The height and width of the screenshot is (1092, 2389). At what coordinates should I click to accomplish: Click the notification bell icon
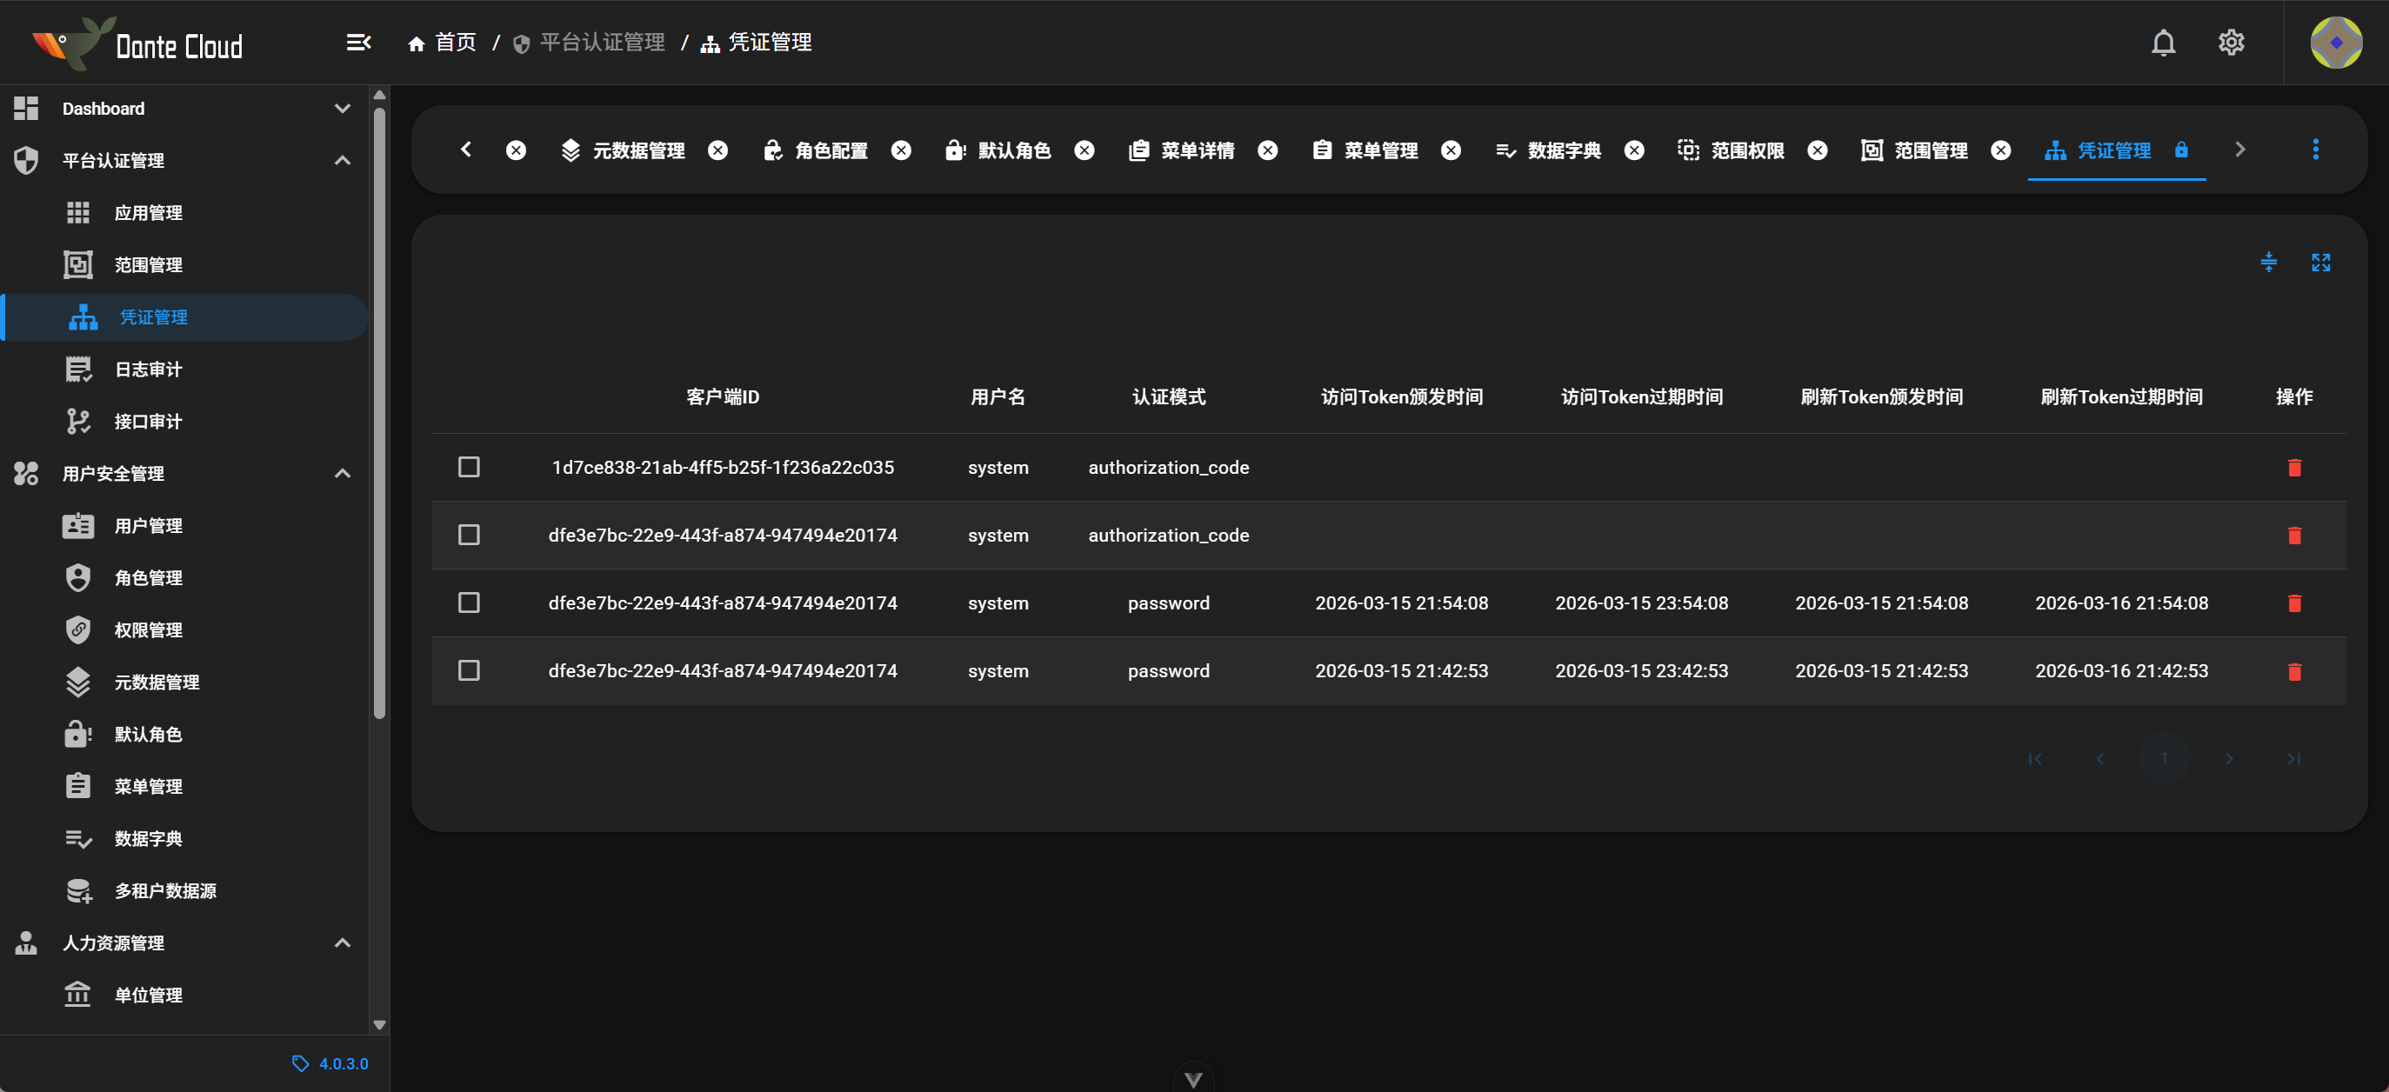click(2163, 43)
